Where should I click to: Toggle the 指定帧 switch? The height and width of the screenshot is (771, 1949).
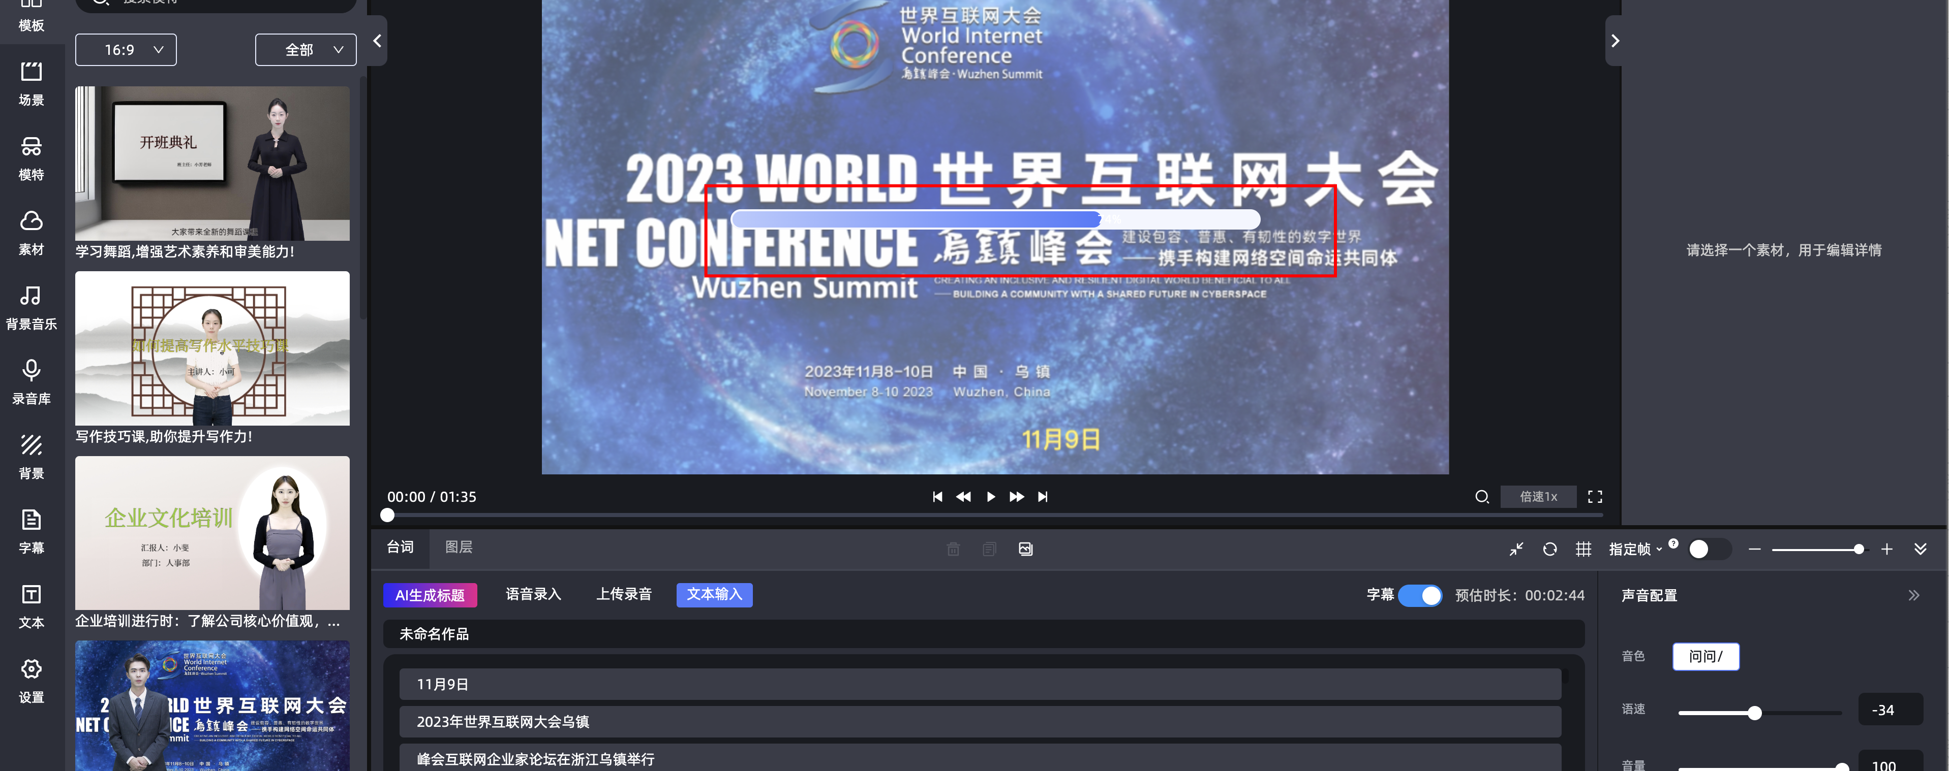pyautogui.click(x=1709, y=550)
